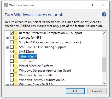The image size is (111, 99).
Task: Expand the Windows PowerShell 2.0 node
Action: click(x=8, y=85)
